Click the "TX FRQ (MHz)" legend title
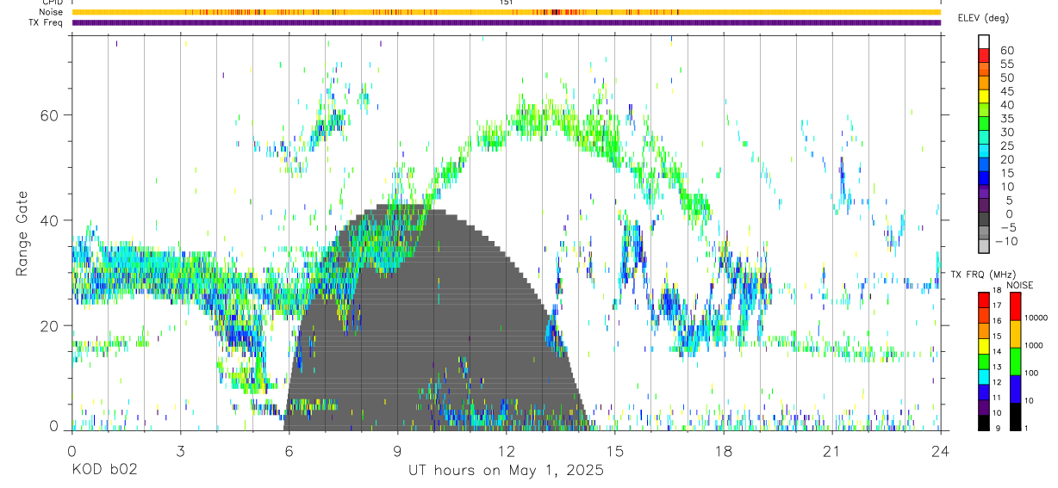The image size is (1058, 488). pos(984,274)
